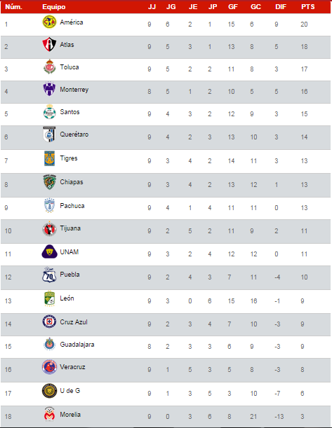Click the Atlas red and black shield logo
The height and width of the screenshot is (428, 332).
pos(49,44)
